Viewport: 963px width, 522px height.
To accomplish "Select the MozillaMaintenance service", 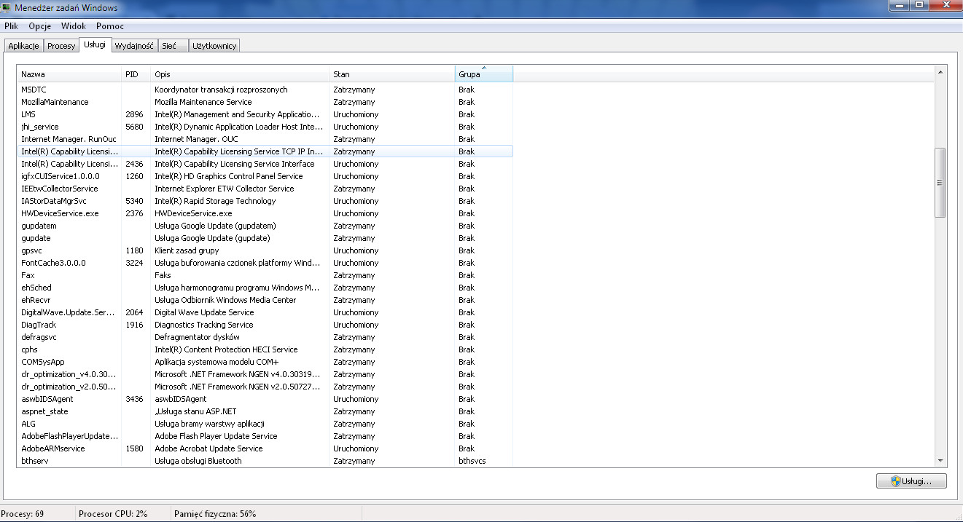I will [265, 102].
